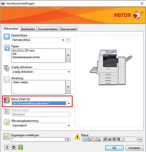Confirm settings with the OK button
Screen dimensions: 146x152
114,148
